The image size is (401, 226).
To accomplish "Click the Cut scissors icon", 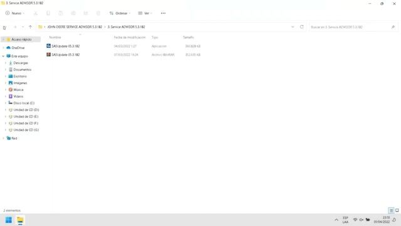I will (x=36, y=13).
